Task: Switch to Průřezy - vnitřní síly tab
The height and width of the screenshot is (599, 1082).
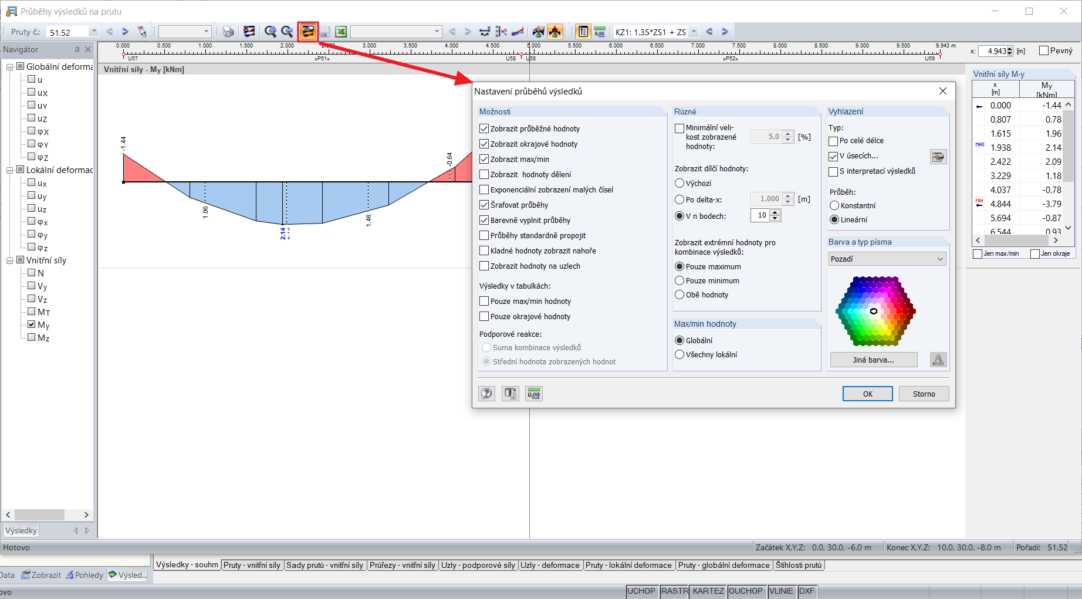Action: 403,565
